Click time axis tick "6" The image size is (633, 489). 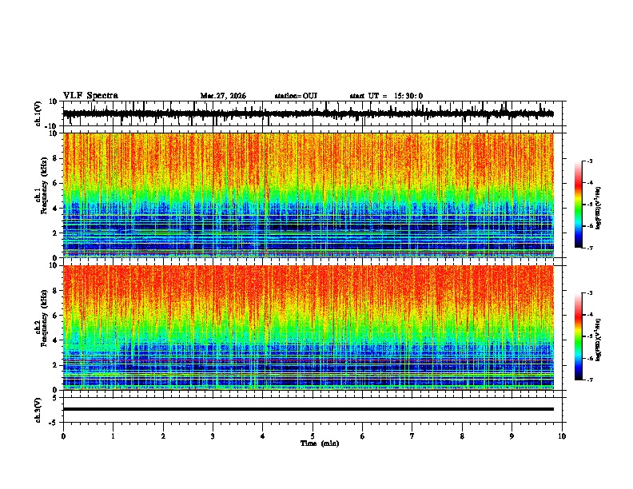363,436
